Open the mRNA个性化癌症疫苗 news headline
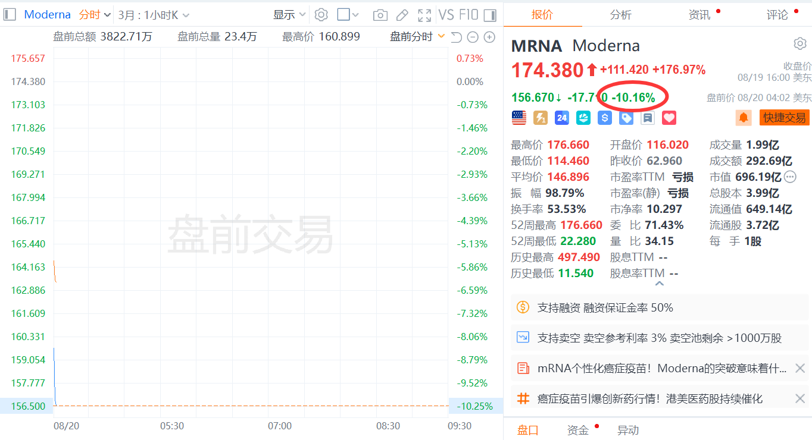 click(662, 368)
